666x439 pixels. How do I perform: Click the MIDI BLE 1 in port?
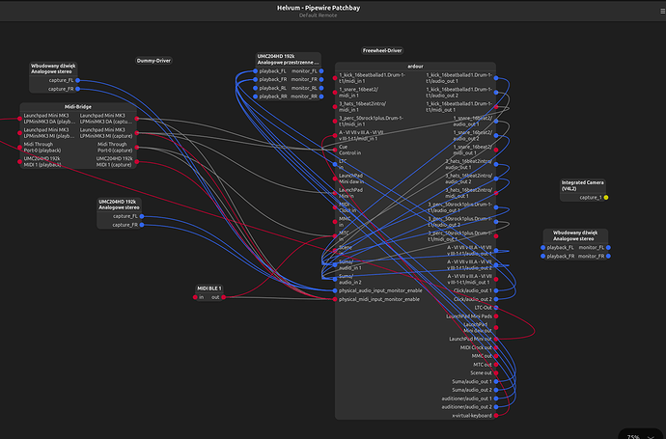pyautogui.click(x=202, y=297)
